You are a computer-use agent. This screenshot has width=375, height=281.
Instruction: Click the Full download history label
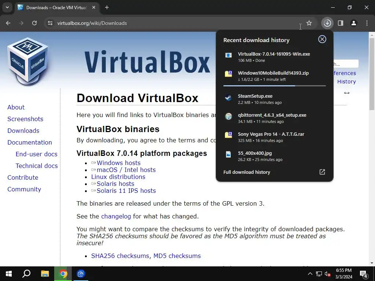pos(246,172)
